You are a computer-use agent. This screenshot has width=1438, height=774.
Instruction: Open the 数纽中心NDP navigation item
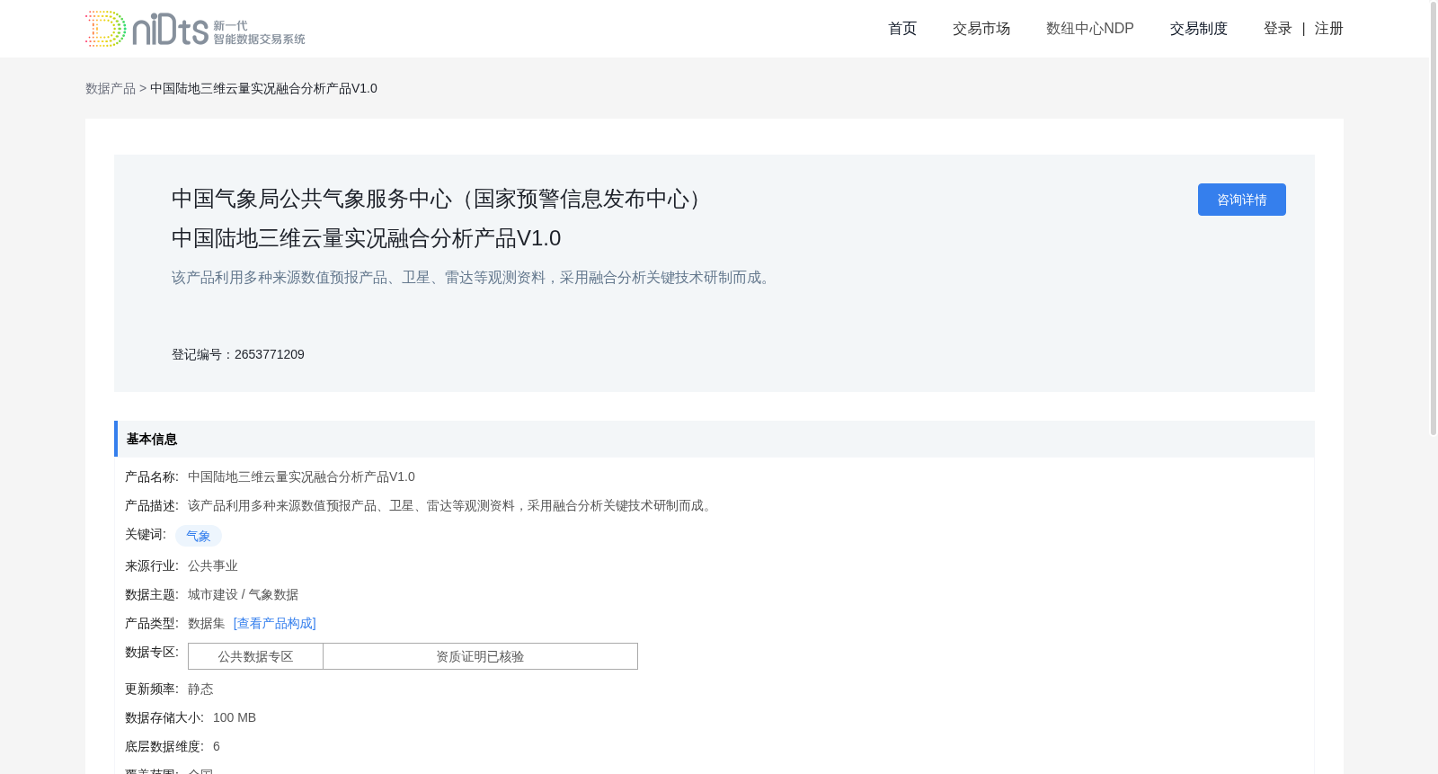tap(1089, 29)
